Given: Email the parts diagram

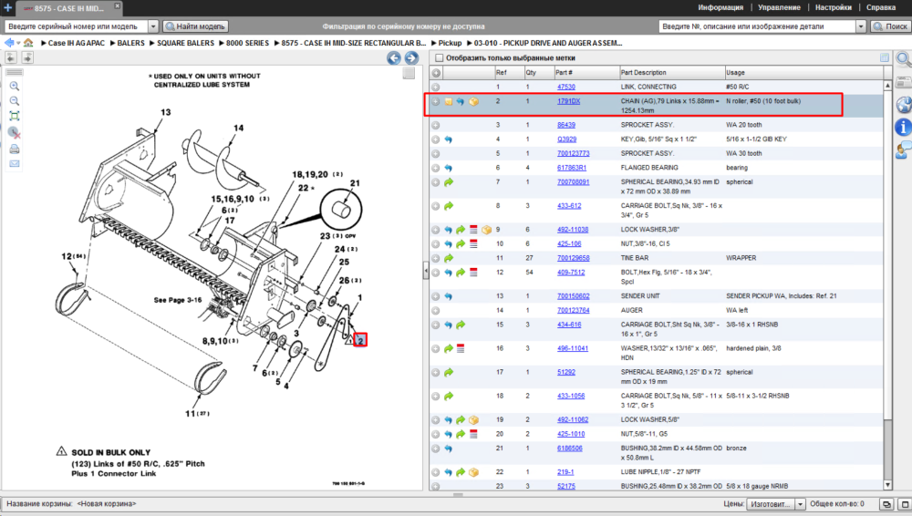Looking at the screenshot, I should 15,164.
